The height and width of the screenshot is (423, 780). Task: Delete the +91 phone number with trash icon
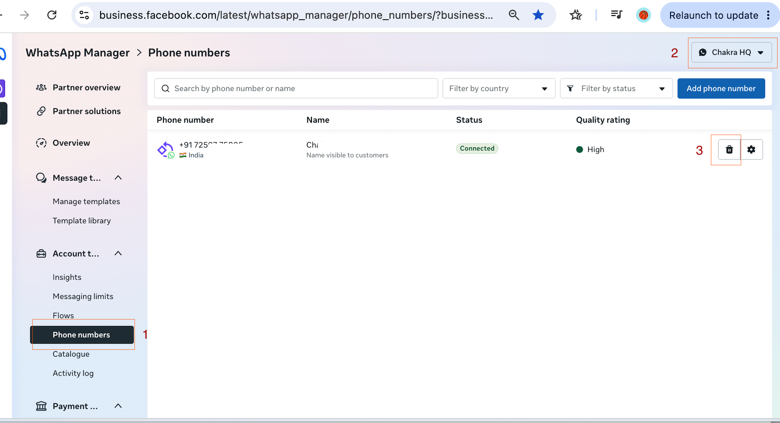[729, 150]
